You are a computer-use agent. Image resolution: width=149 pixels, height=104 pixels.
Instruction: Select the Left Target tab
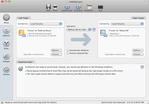click(x=24, y=18)
